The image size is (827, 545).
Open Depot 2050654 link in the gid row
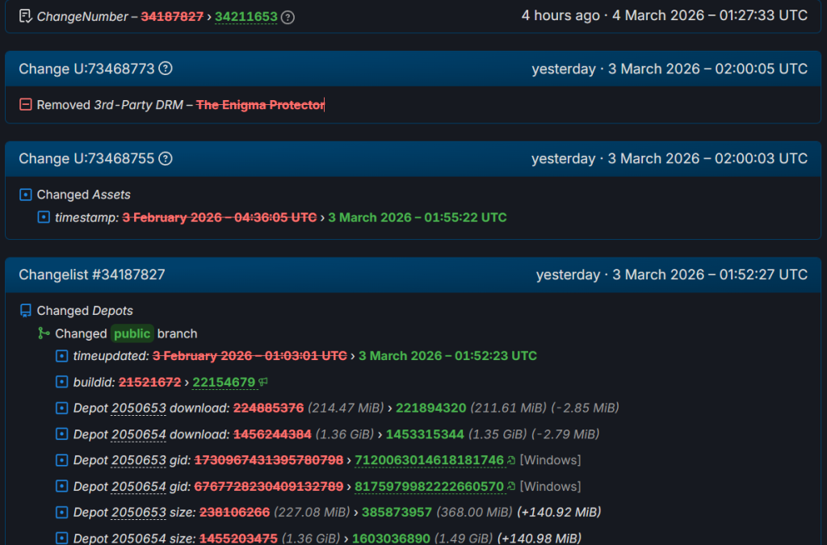pos(138,486)
